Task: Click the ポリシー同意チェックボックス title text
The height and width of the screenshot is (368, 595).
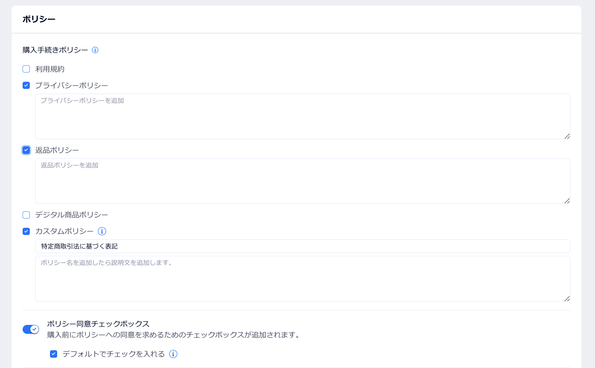Action: 98,324
